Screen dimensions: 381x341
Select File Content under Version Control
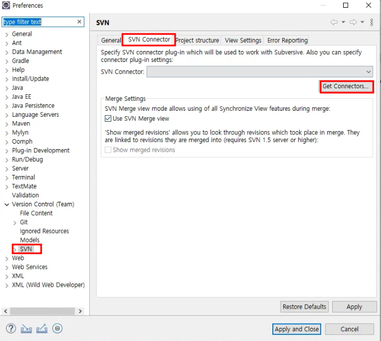[36, 213]
